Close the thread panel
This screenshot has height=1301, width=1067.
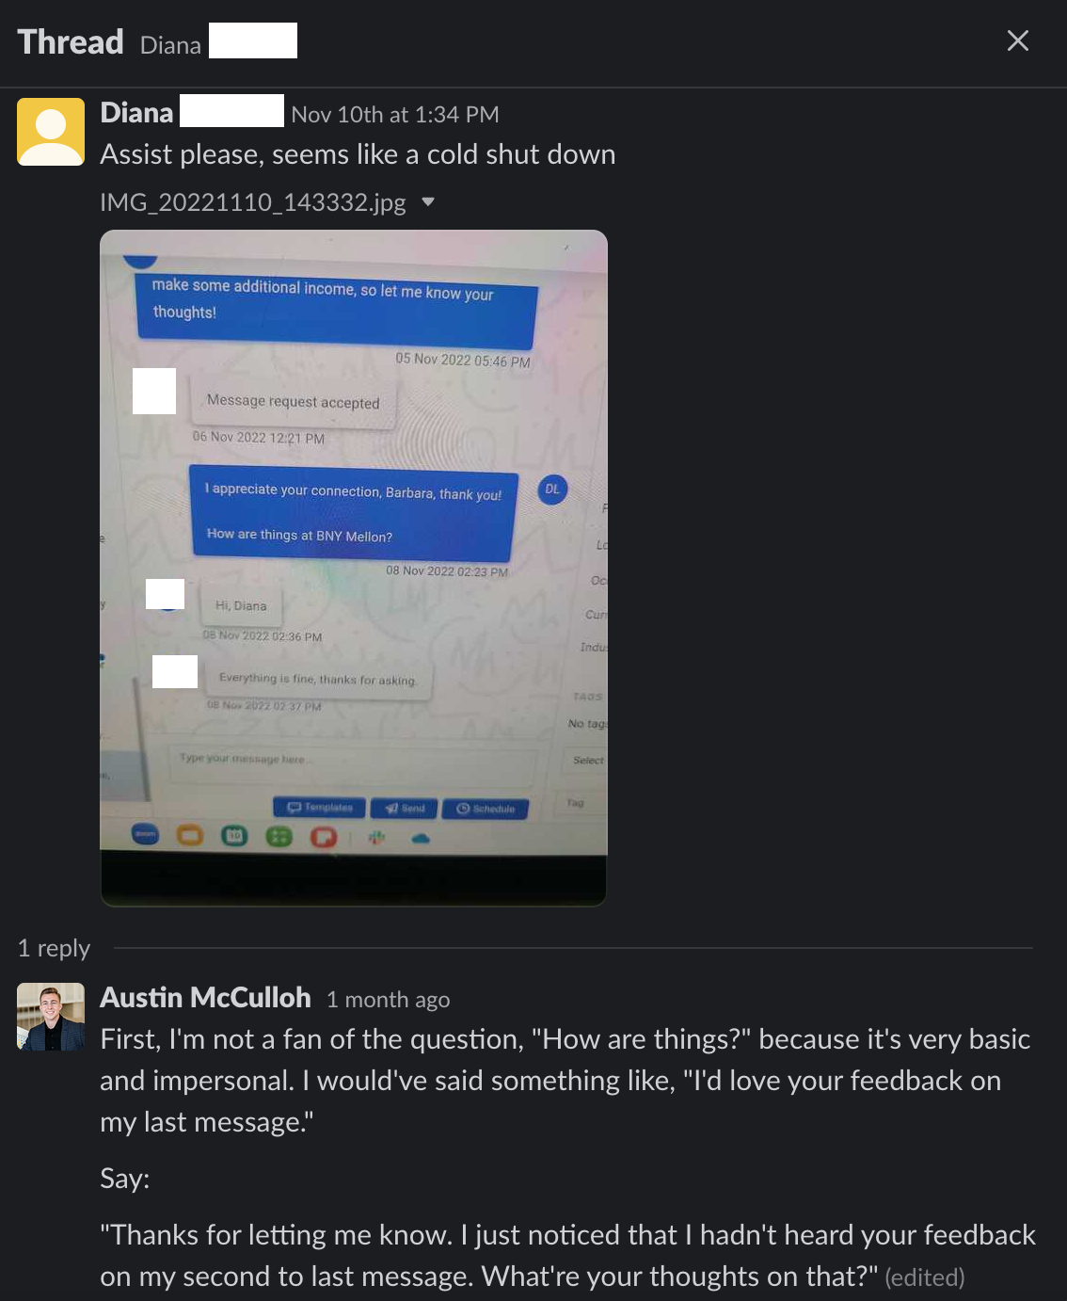(x=1017, y=40)
